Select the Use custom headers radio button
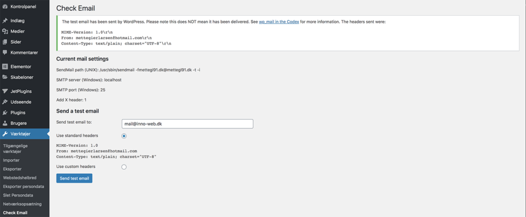The image size is (526, 217). [x=124, y=167]
